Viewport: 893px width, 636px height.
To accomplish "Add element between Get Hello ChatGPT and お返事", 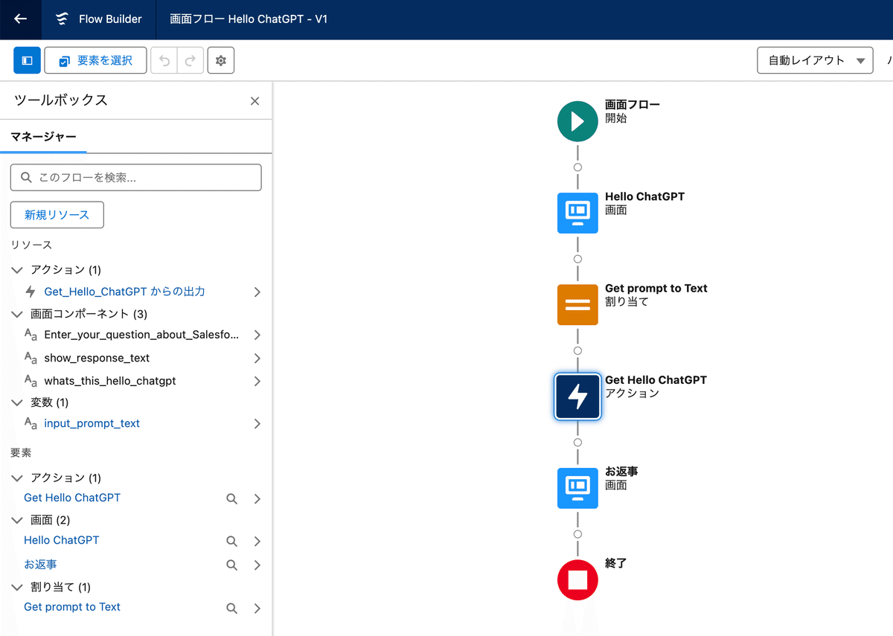I will pyautogui.click(x=577, y=443).
